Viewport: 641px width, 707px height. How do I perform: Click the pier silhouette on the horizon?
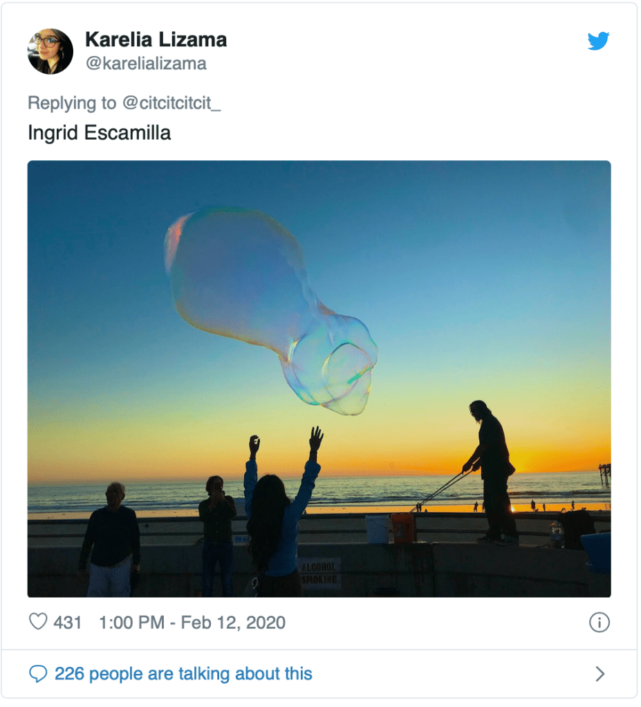pos(604,474)
